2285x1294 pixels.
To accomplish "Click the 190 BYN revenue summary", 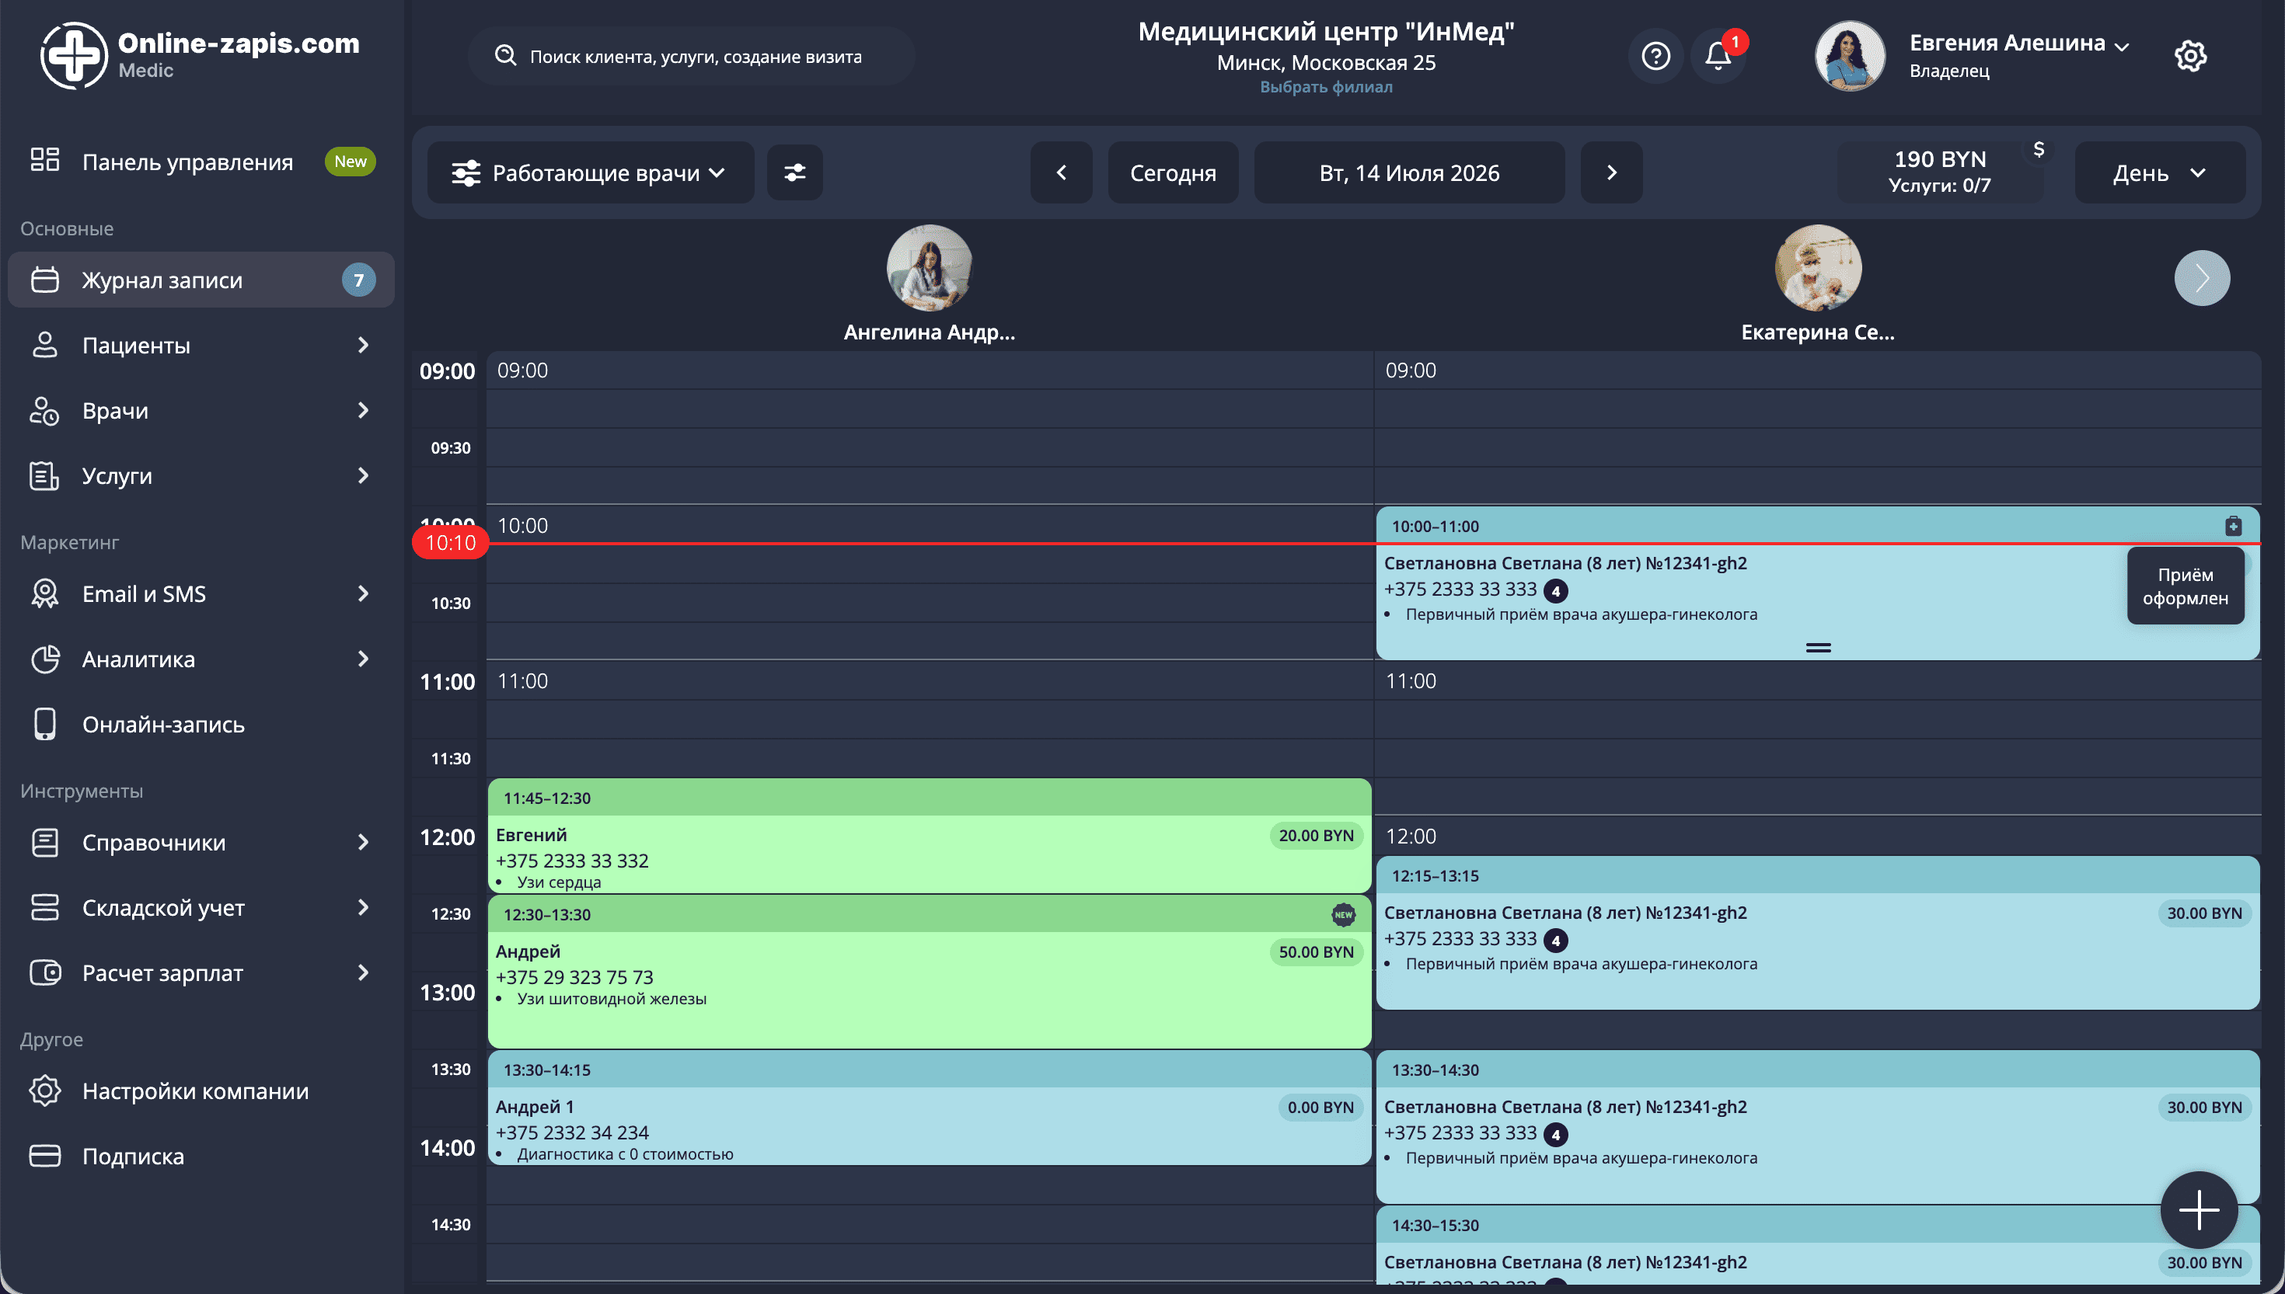I will click(1939, 172).
